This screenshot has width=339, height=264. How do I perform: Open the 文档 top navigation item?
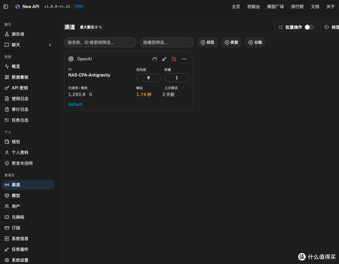point(315,7)
